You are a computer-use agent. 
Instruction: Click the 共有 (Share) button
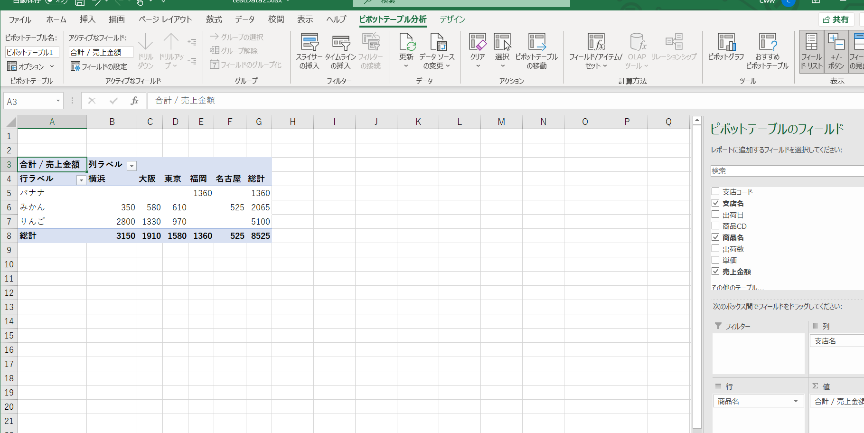[836, 19]
